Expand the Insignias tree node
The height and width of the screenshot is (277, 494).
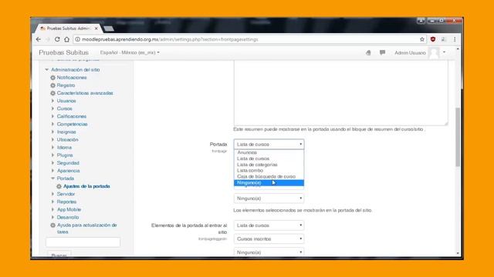pos(52,132)
